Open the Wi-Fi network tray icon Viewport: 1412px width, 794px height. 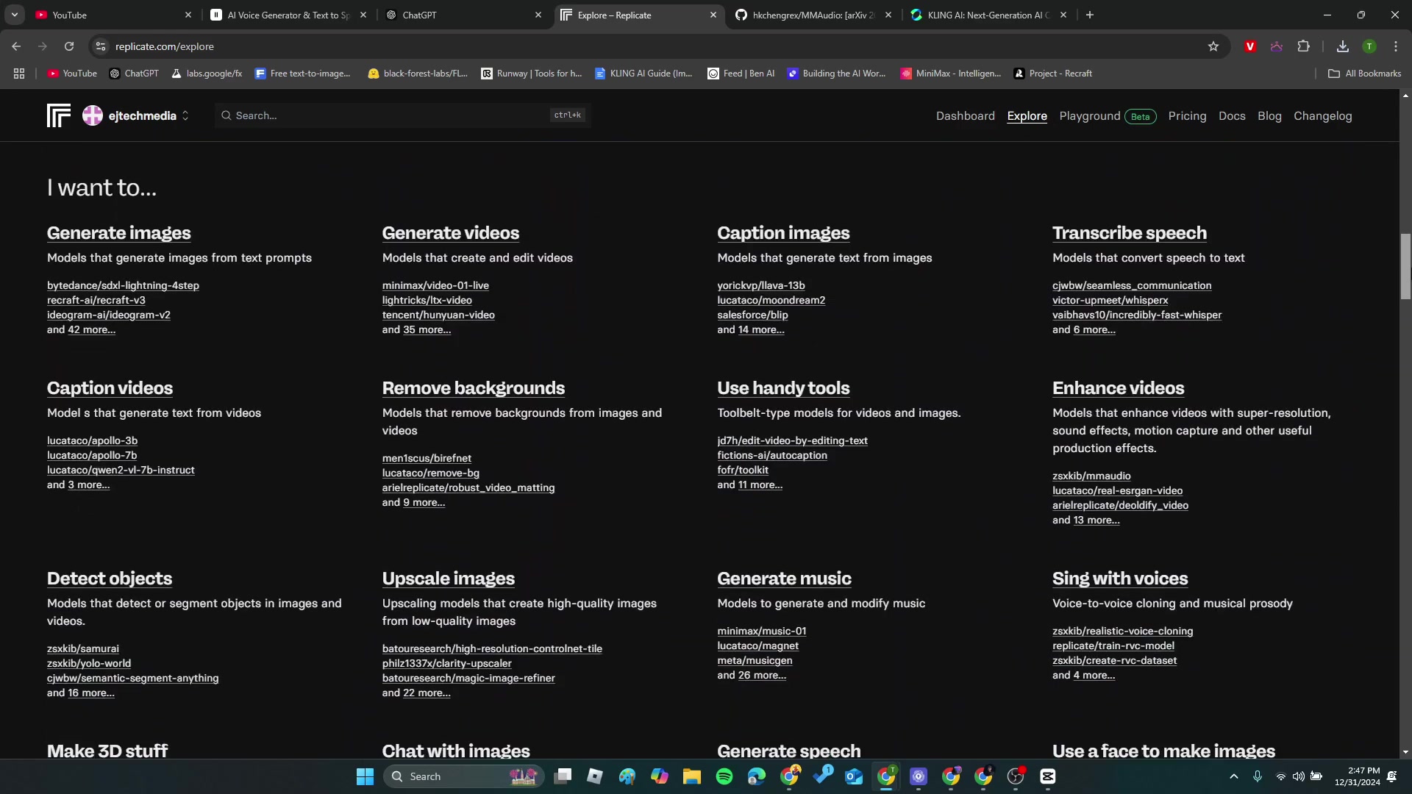coord(1280,776)
